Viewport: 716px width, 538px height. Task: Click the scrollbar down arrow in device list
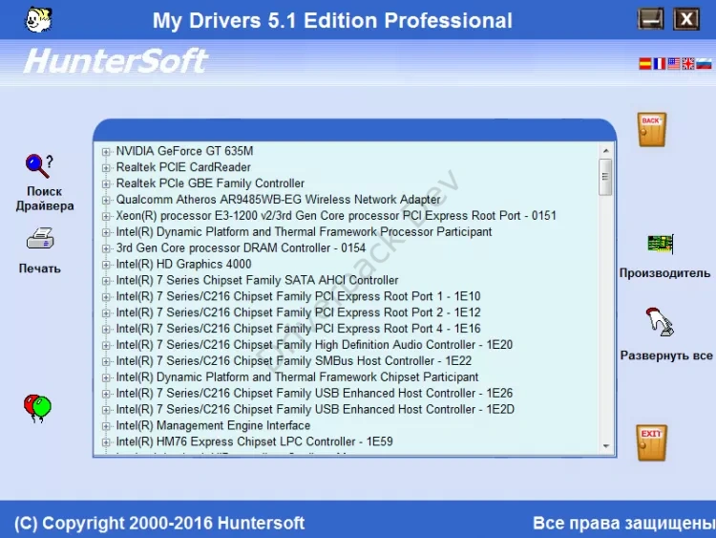tap(606, 446)
